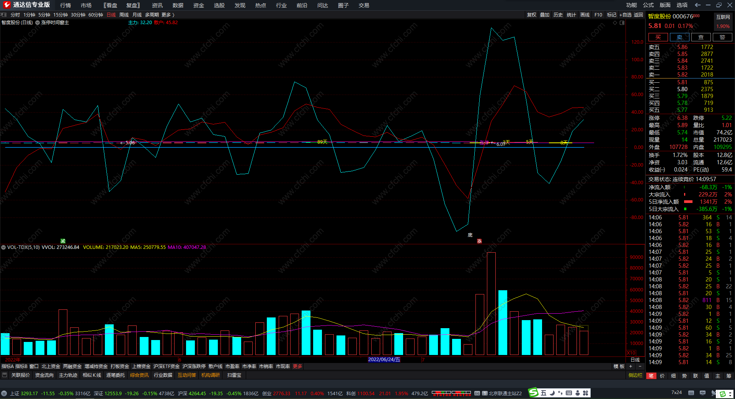Click the diamond icon above the chart

point(615,23)
